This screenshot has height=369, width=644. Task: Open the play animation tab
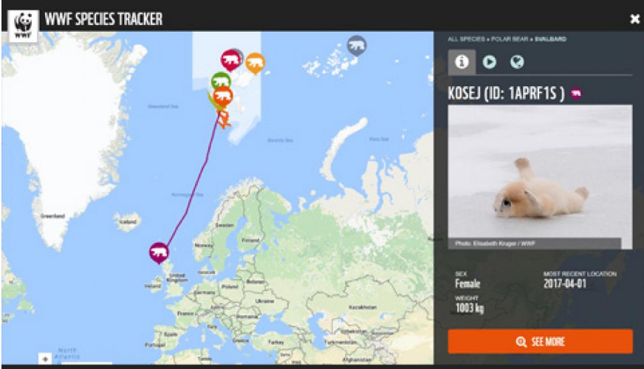point(489,62)
